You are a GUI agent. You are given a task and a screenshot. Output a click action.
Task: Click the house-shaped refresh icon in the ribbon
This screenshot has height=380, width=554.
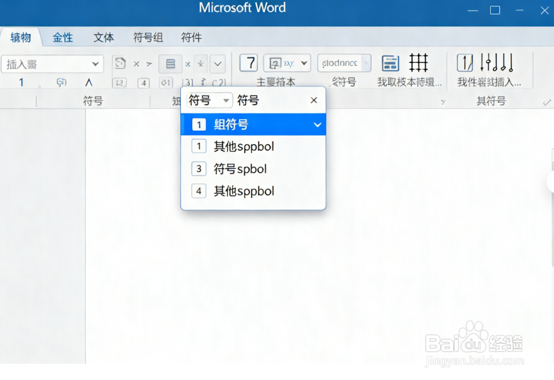point(120,64)
